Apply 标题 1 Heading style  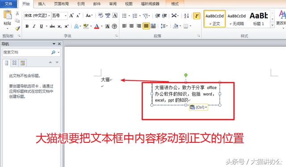pos(259,19)
